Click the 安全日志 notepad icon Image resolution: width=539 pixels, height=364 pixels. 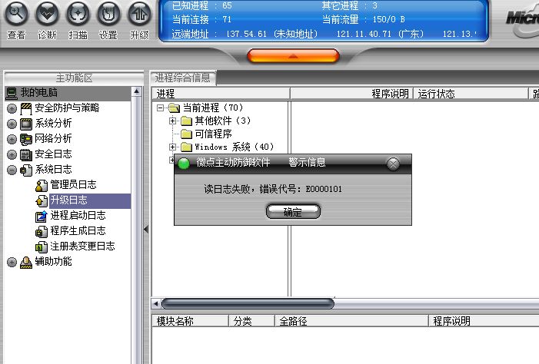point(26,155)
